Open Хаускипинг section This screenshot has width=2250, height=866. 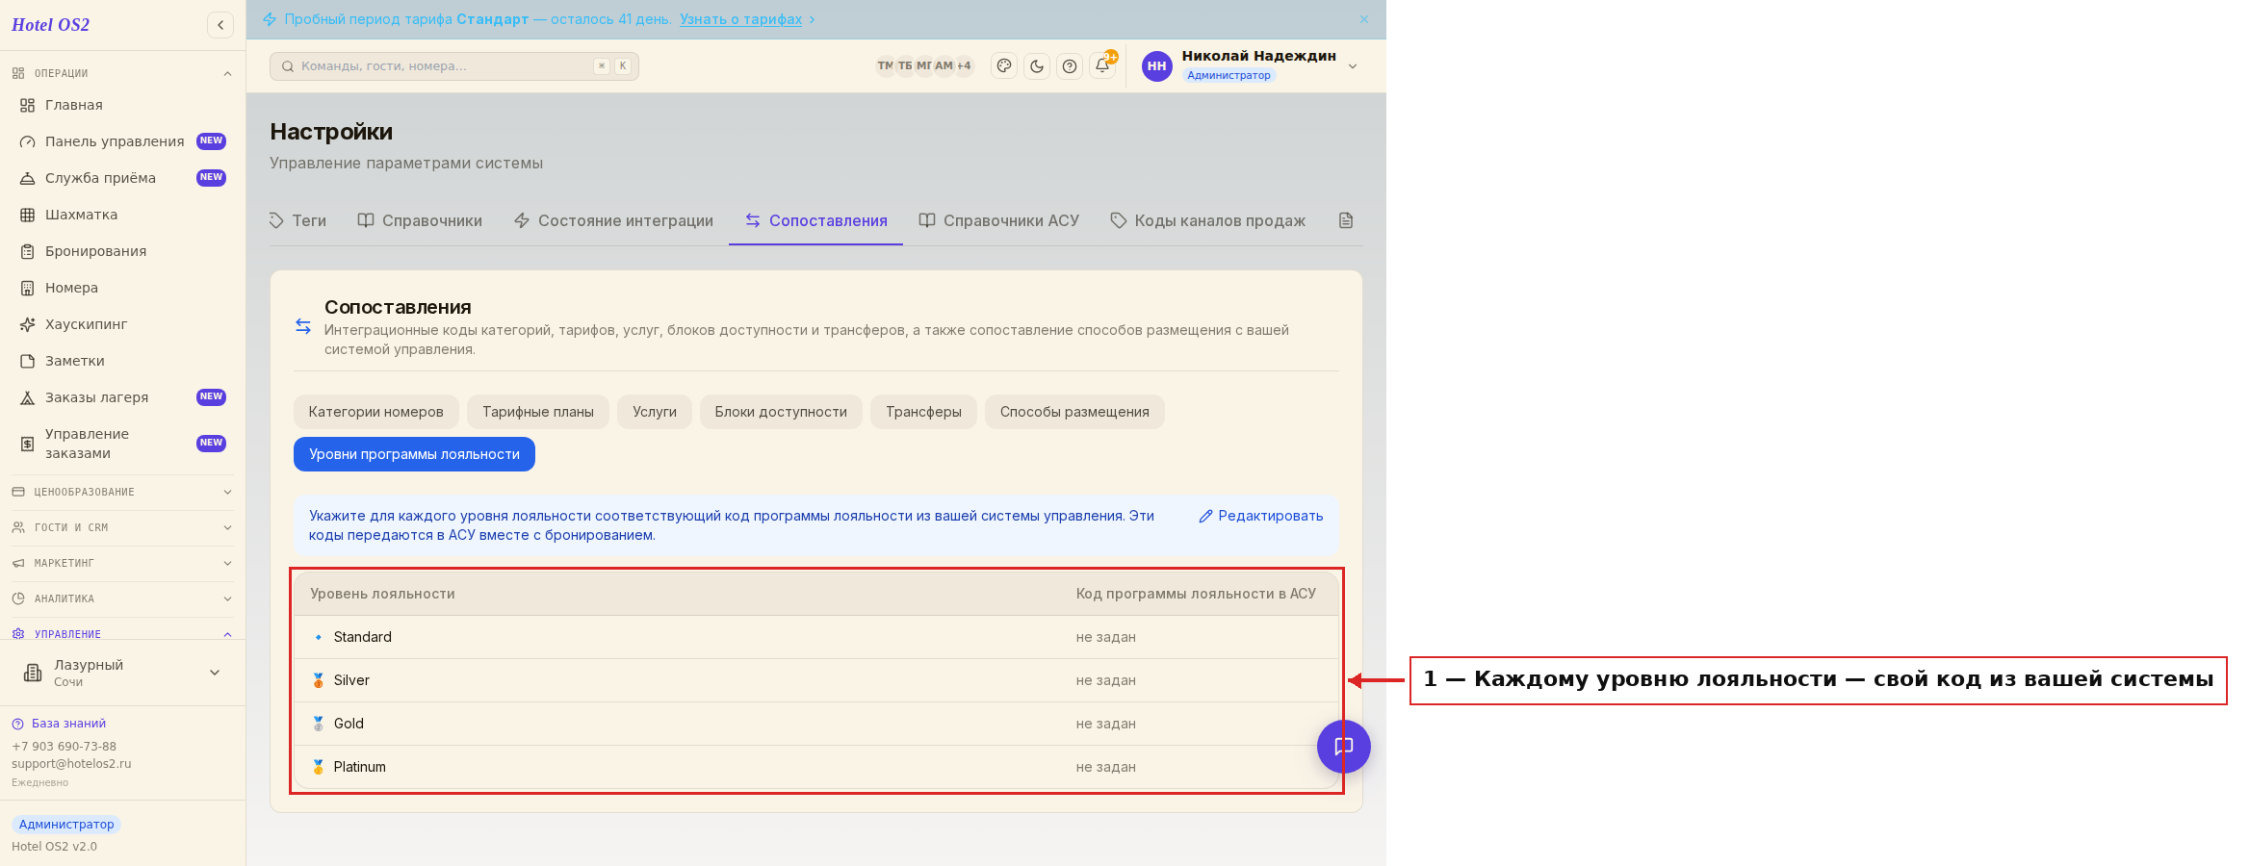coord(122,324)
